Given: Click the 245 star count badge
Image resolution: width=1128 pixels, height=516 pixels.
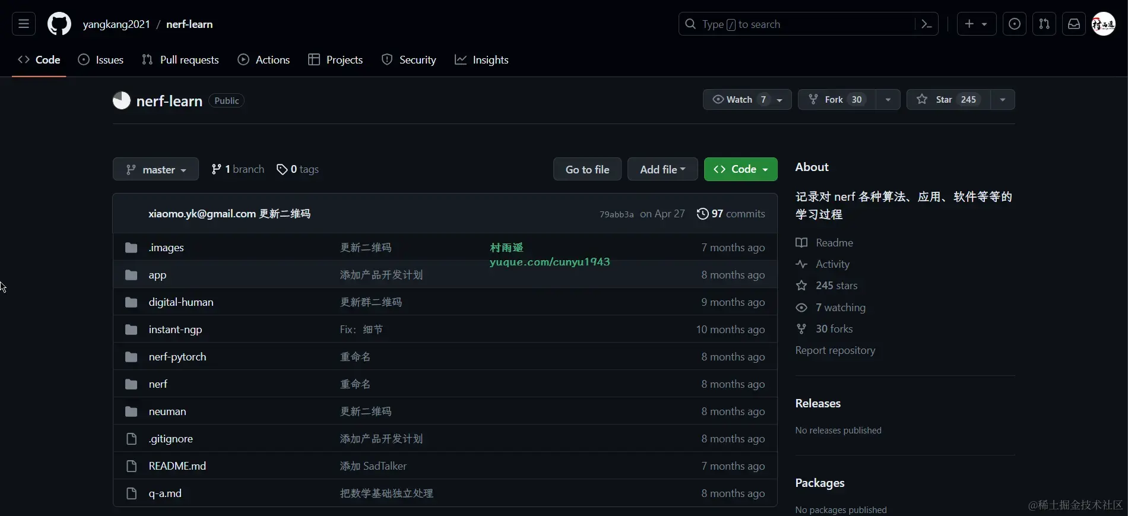Looking at the screenshot, I should click(x=968, y=100).
